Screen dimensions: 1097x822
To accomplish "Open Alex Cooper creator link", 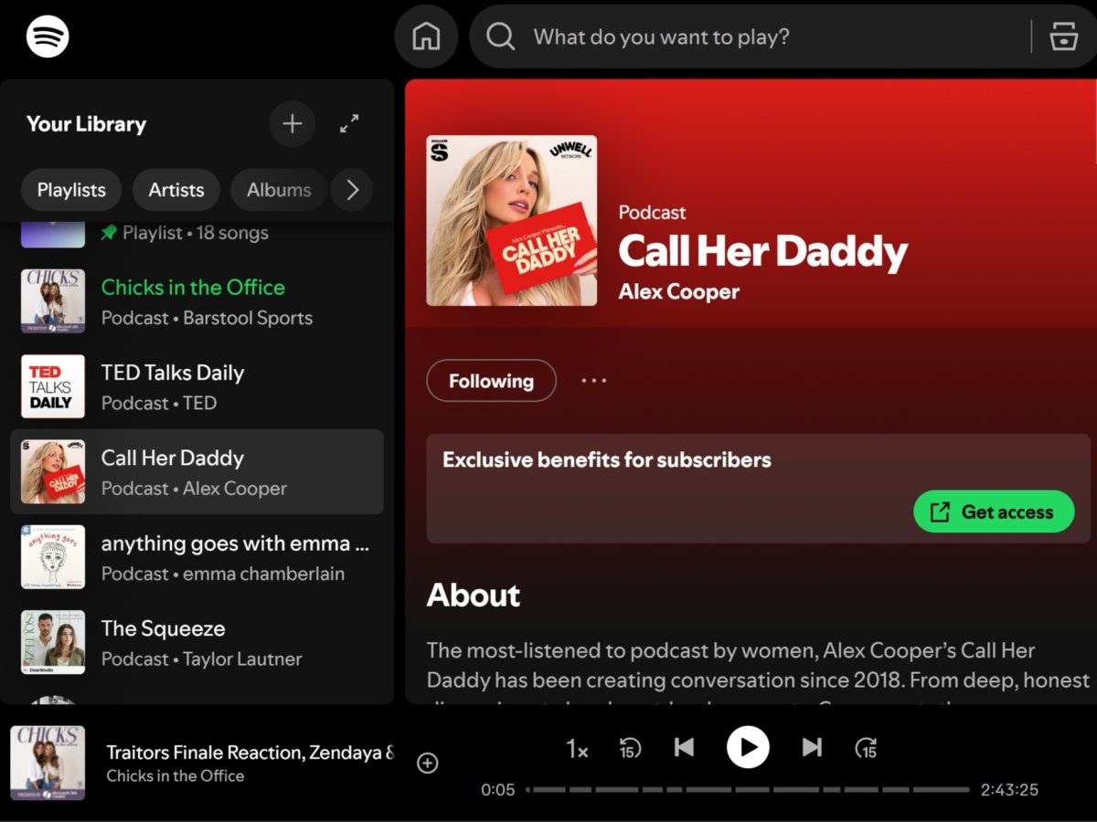I will 679,292.
